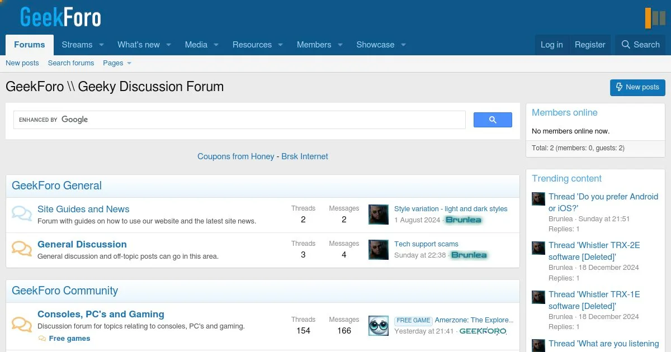Viewport: 671px width, 352px height.
Task: Expand the Showcase dropdown arrow
Action: coord(403,45)
